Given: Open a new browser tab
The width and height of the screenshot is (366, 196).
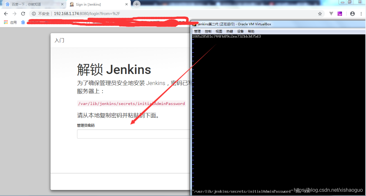Looking at the screenshot, I should pos(137,4).
